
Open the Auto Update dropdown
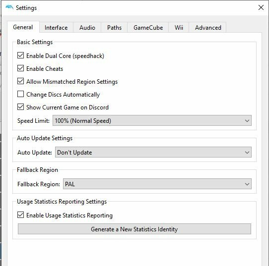point(153,152)
